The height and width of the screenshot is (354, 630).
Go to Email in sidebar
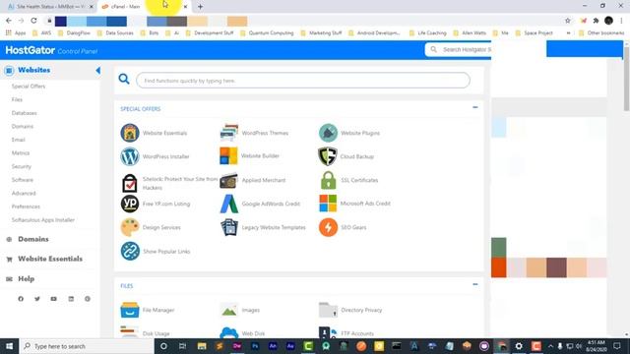(18, 140)
